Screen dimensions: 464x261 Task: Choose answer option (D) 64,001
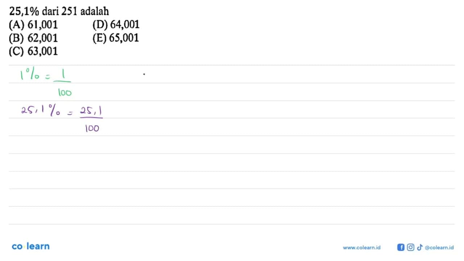pos(116,25)
